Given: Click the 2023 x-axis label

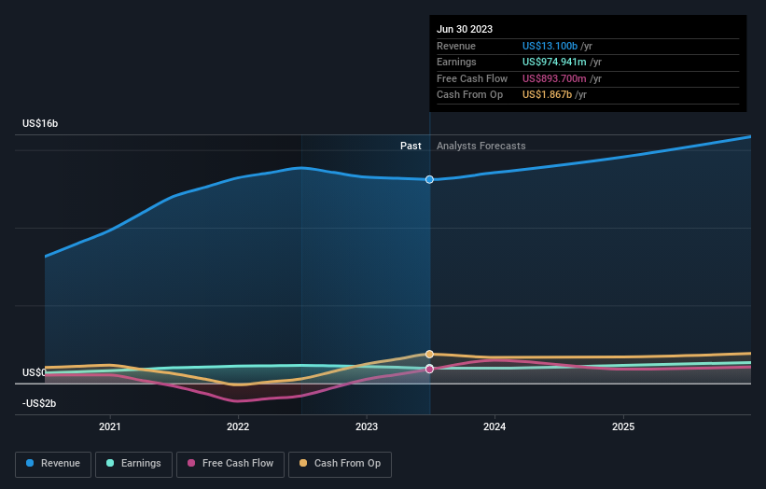Looking at the screenshot, I should pyautogui.click(x=367, y=426).
